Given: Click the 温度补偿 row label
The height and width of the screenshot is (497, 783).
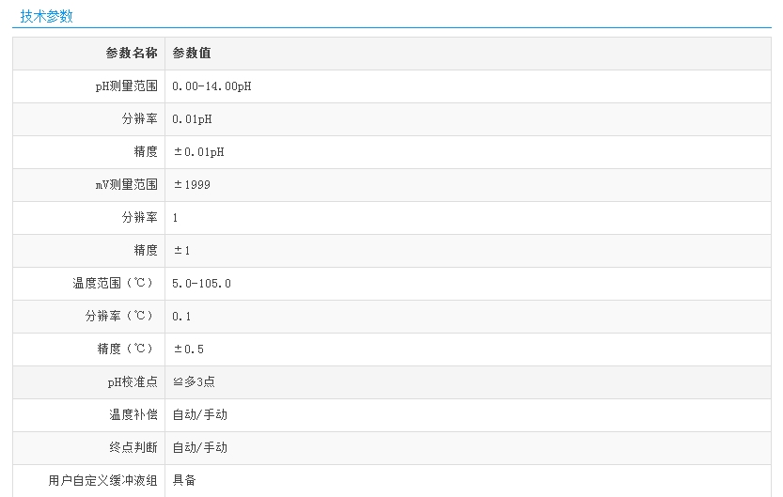Looking at the screenshot, I should (133, 415).
